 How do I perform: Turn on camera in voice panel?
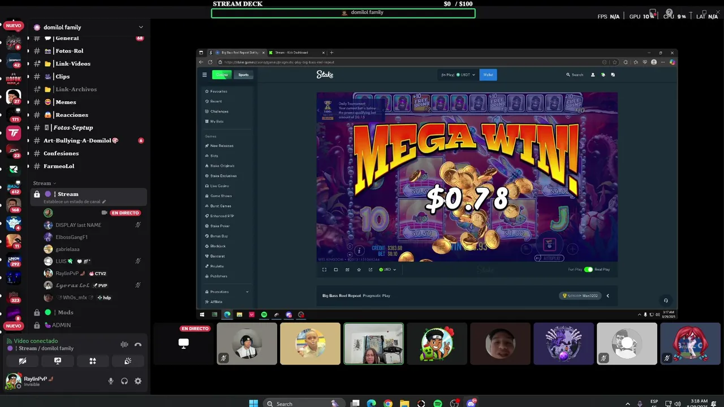[23, 361]
